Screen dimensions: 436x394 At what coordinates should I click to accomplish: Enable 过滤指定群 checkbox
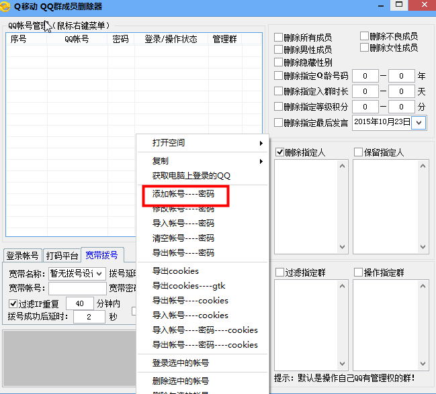point(279,273)
